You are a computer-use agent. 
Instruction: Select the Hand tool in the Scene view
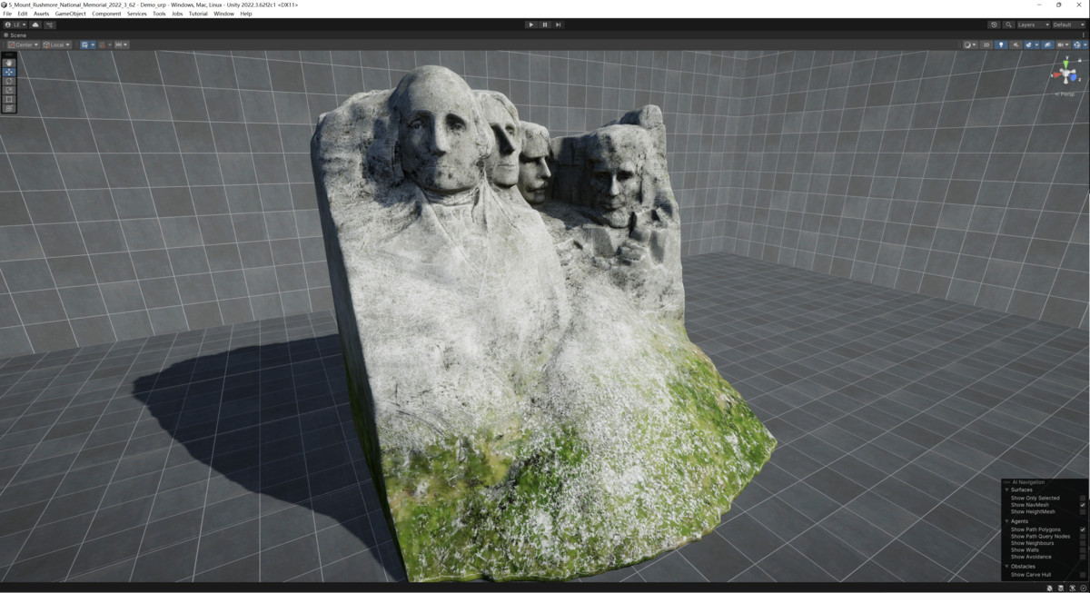(7, 63)
